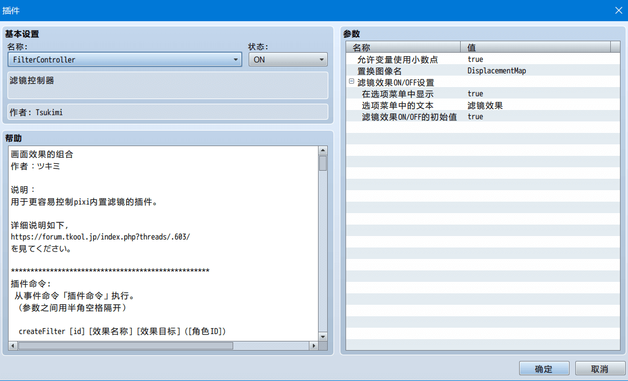Click the help text scroll up arrow
The image size is (628, 381).
(323, 151)
